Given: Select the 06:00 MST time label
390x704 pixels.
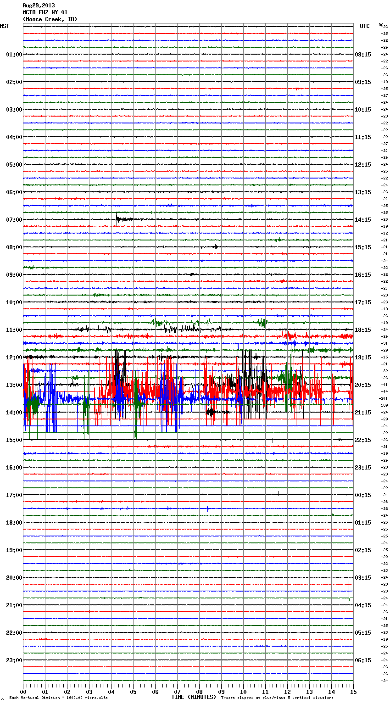Looking at the screenshot, I should click(14, 192).
